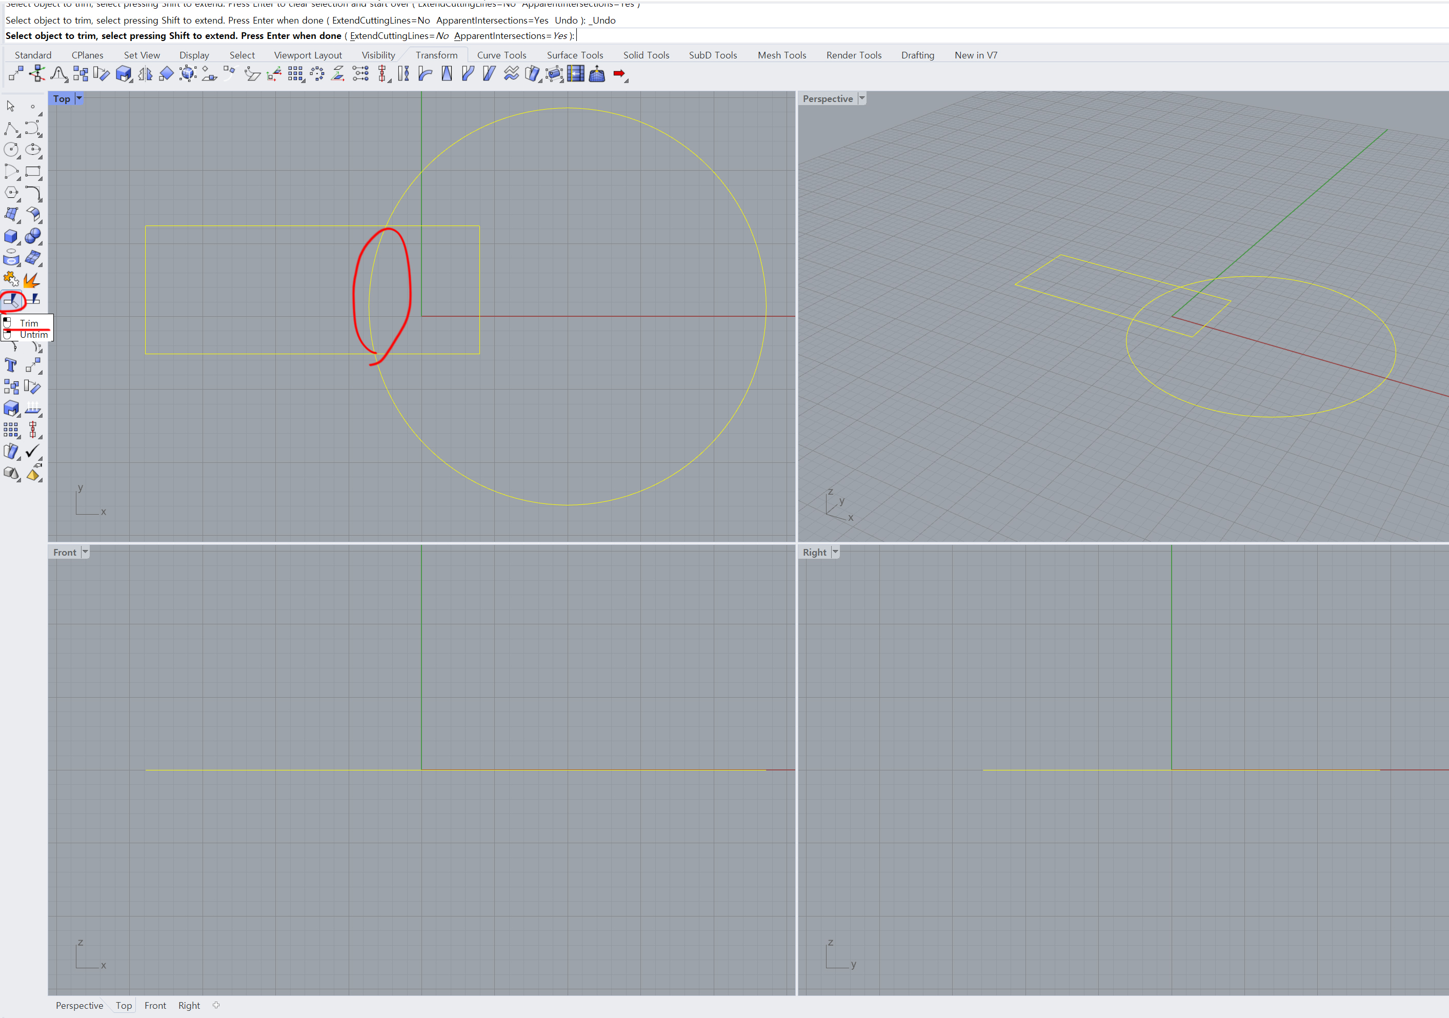Viewport: 1449px width, 1018px height.
Task: Switch to Perspective tab at bottom
Action: pos(79,1005)
